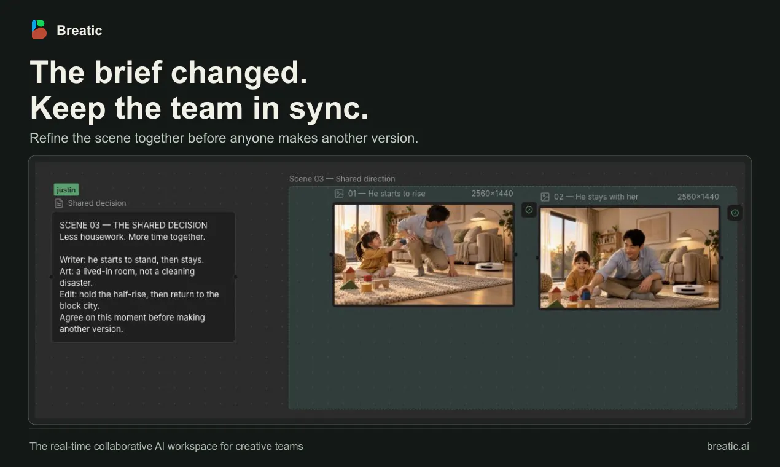Click the line Less housework. More time together.

(132, 237)
